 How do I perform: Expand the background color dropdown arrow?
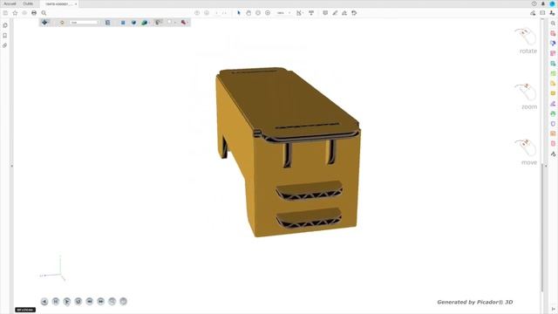[174, 23]
